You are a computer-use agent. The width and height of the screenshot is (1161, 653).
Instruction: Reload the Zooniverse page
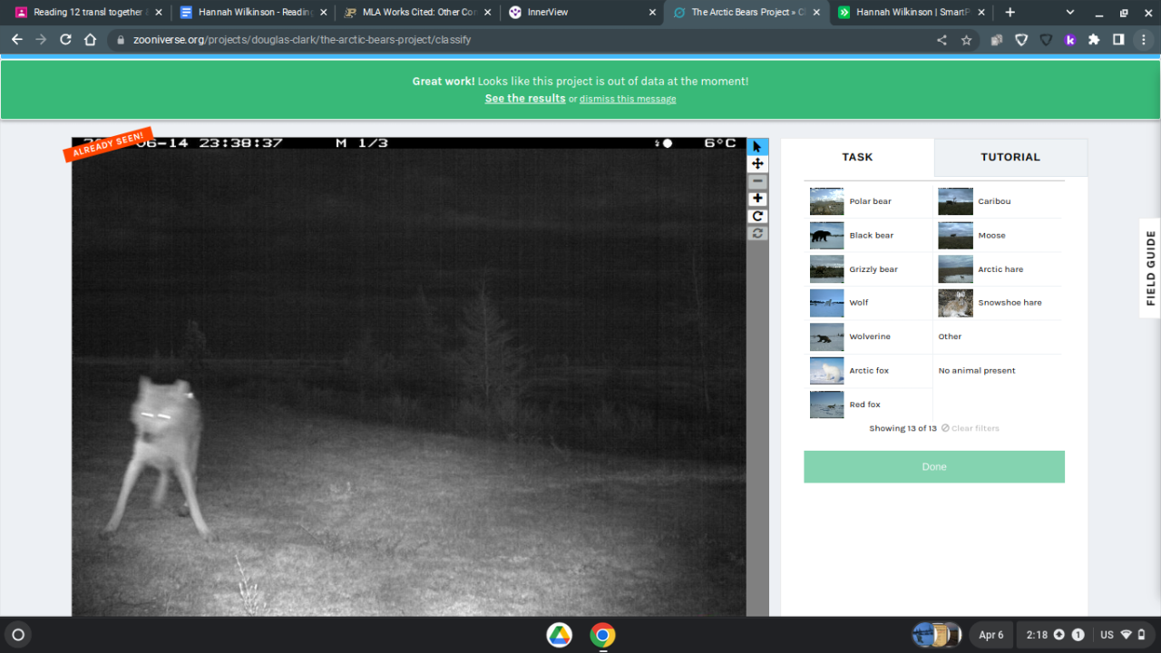click(65, 40)
